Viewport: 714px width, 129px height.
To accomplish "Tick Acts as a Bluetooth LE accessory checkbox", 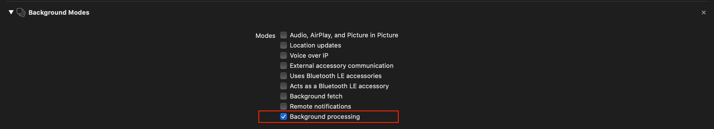I will tap(283, 86).
